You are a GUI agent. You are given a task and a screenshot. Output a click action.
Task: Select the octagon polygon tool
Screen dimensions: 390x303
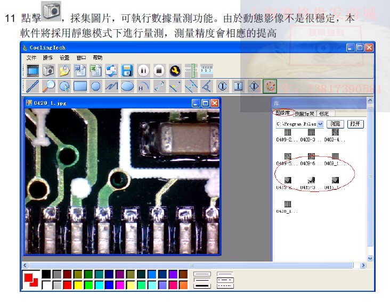pos(96,86)
